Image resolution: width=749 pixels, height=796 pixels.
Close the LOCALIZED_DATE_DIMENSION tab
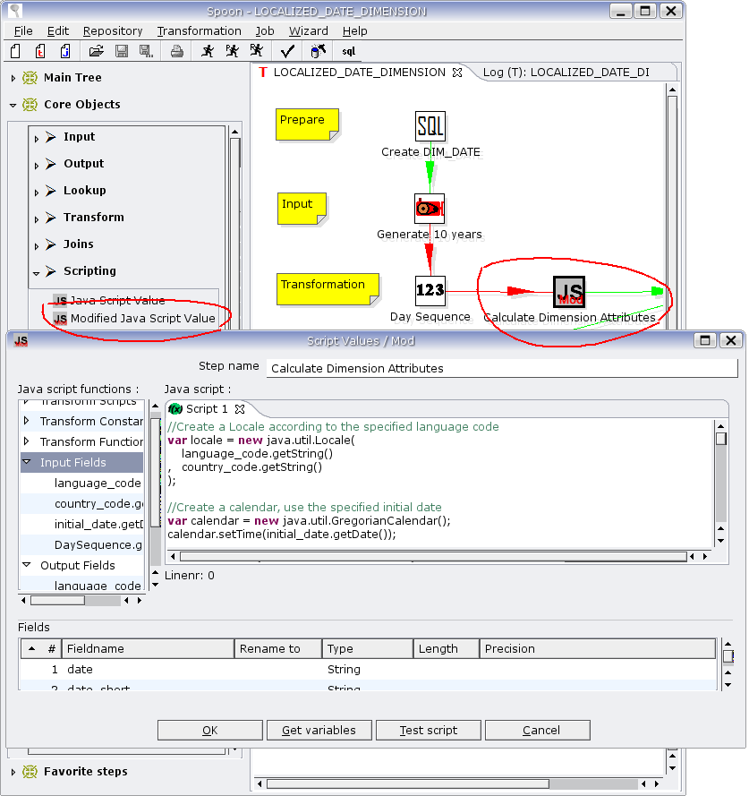456,73
